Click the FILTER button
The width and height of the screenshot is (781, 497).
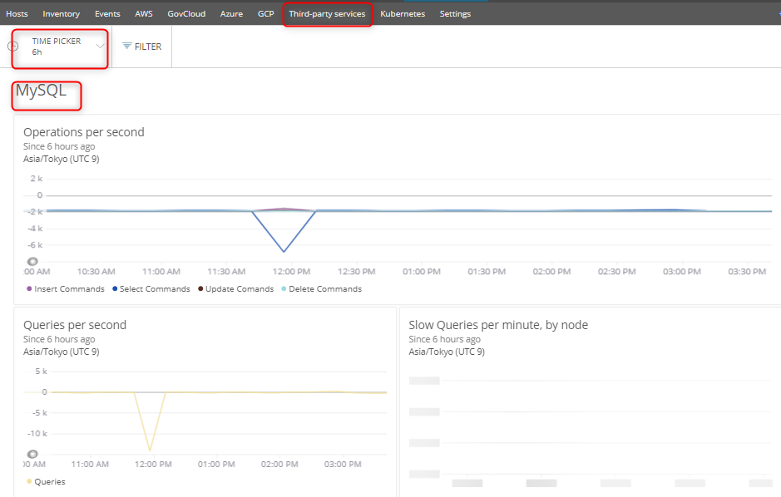tap(142, 47)
